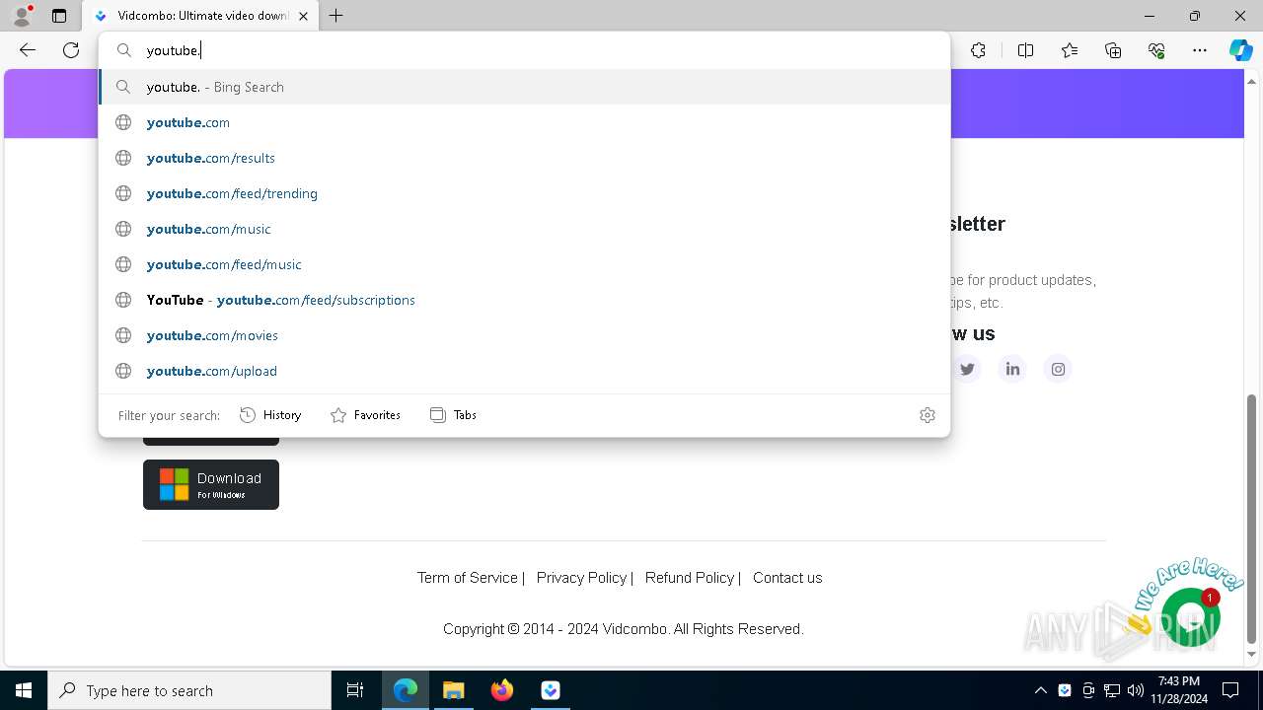The width and height of the screenshot is (1263, 710).
Task: Select the Vidcombo browser tab
Action: click(200, 16)
